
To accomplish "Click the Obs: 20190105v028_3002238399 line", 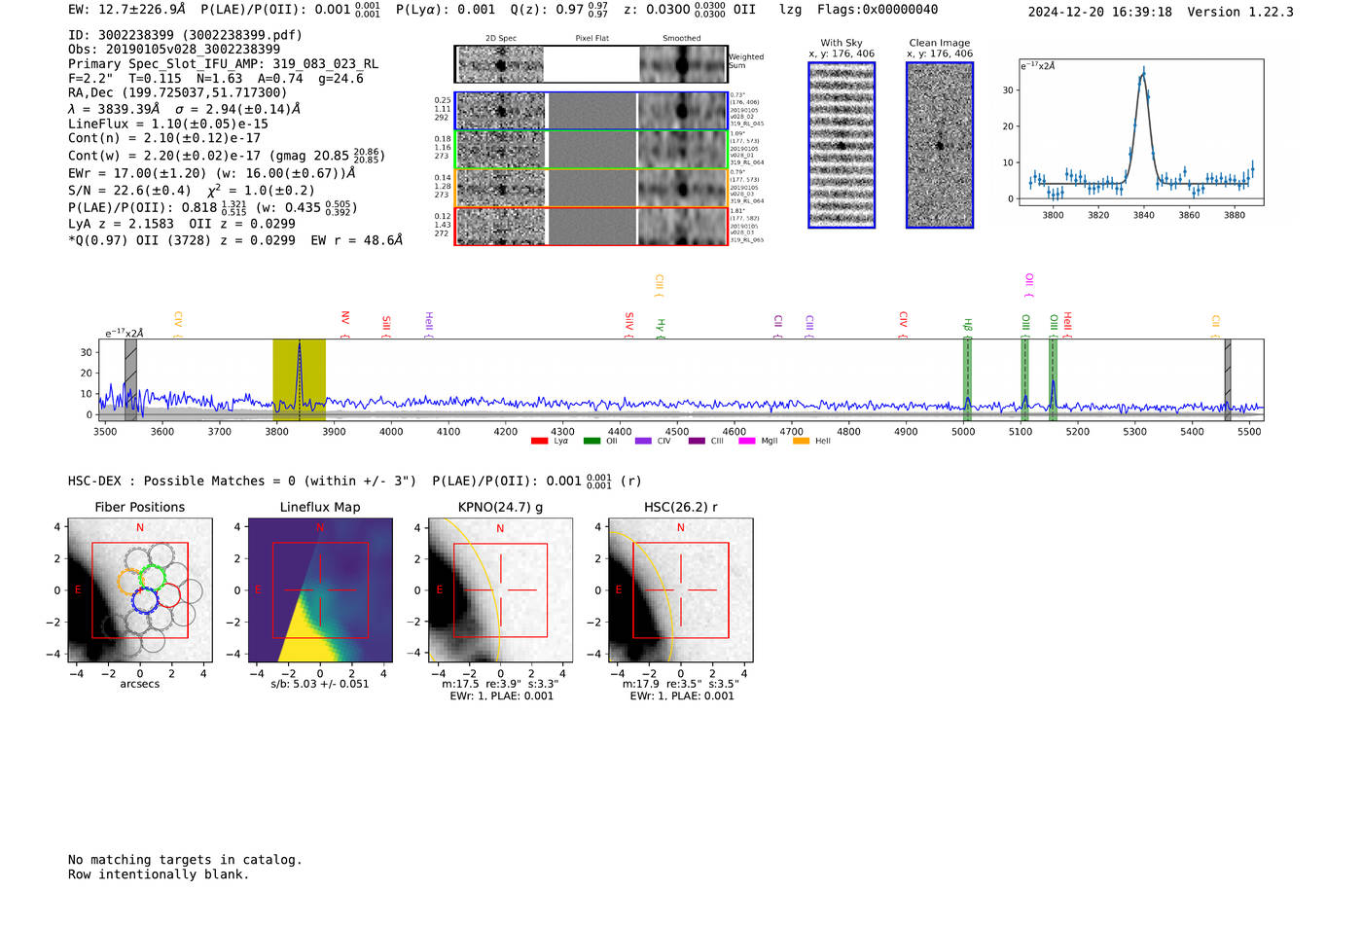I will coord(174,50).
